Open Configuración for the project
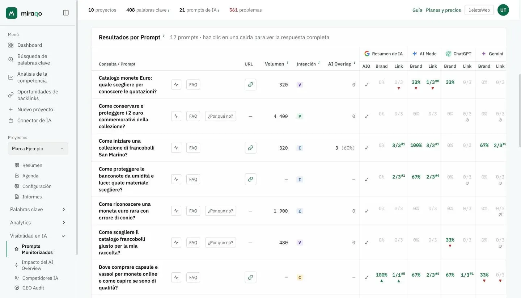 click(x=37, y=186)
